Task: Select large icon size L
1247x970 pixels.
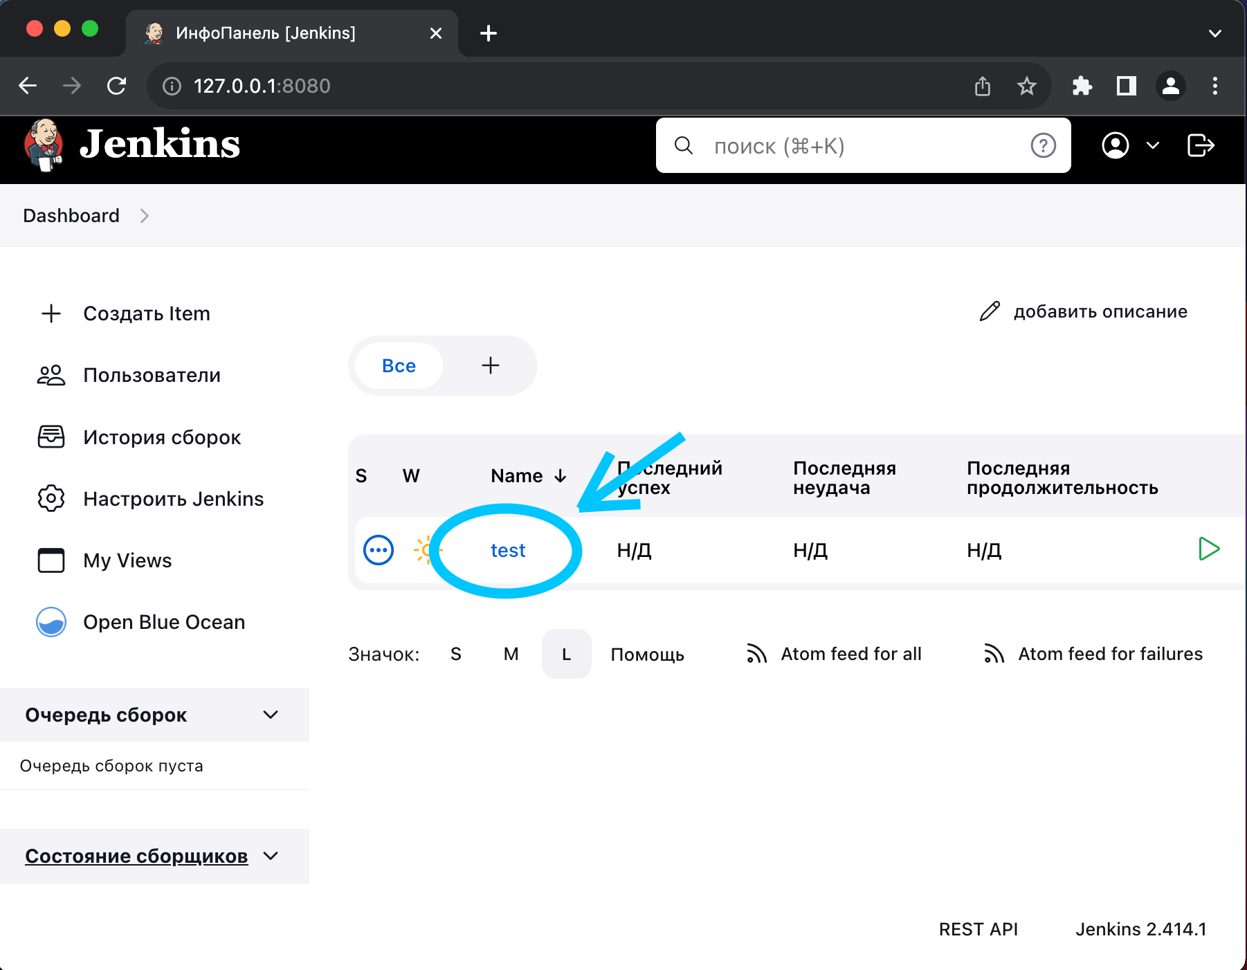Action: pyautogui.click(x=566, y=655)
